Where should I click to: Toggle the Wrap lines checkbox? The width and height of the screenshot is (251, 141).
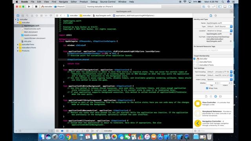point(207,88)
